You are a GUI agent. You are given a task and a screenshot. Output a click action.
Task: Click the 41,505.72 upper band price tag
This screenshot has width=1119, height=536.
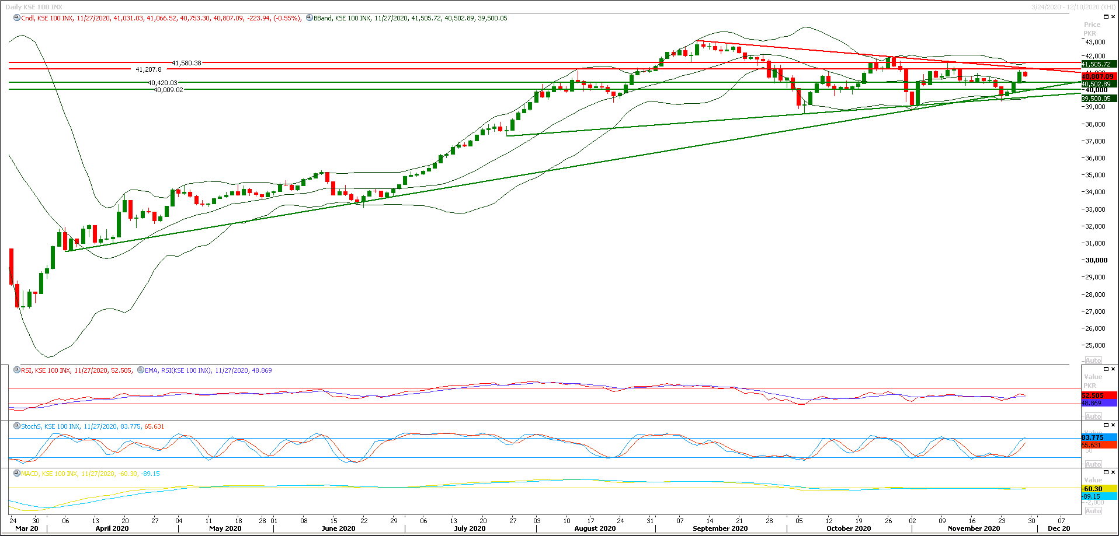pos(1099,64)
